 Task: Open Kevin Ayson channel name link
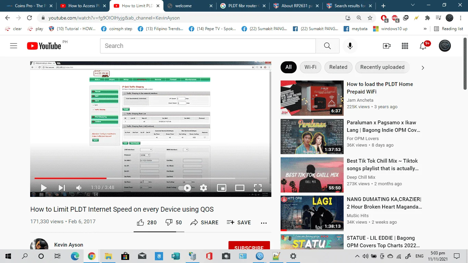(69, 245)
